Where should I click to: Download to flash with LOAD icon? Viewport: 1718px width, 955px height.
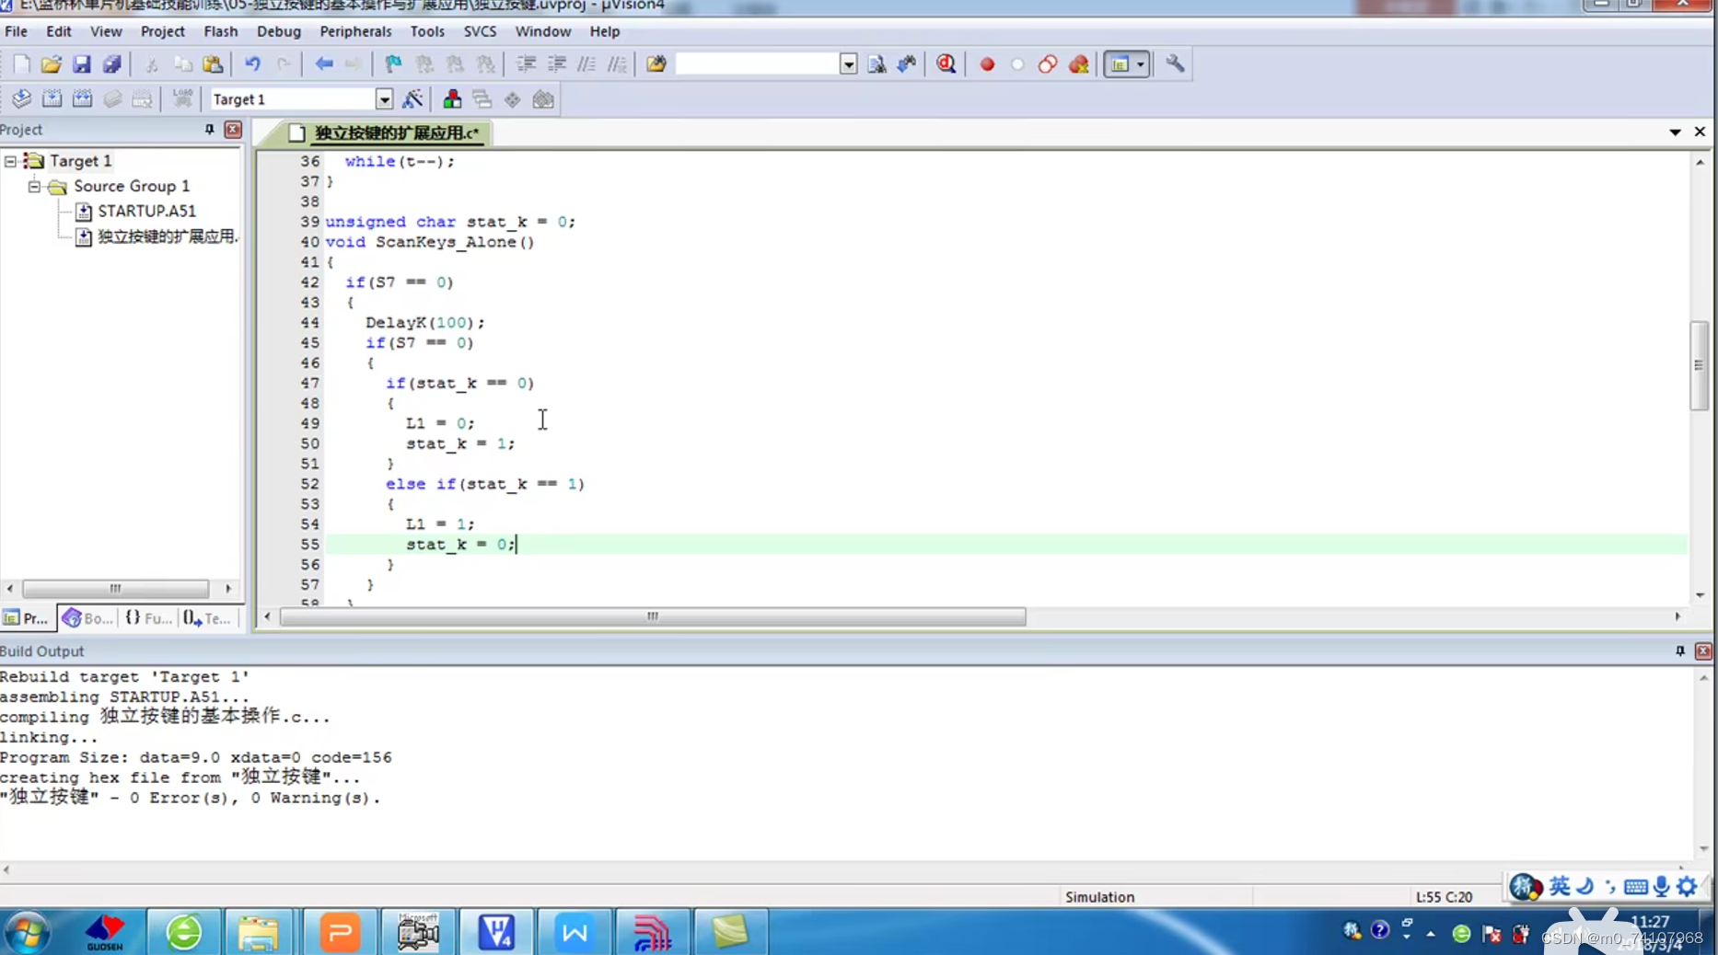[x=182, y=99]
